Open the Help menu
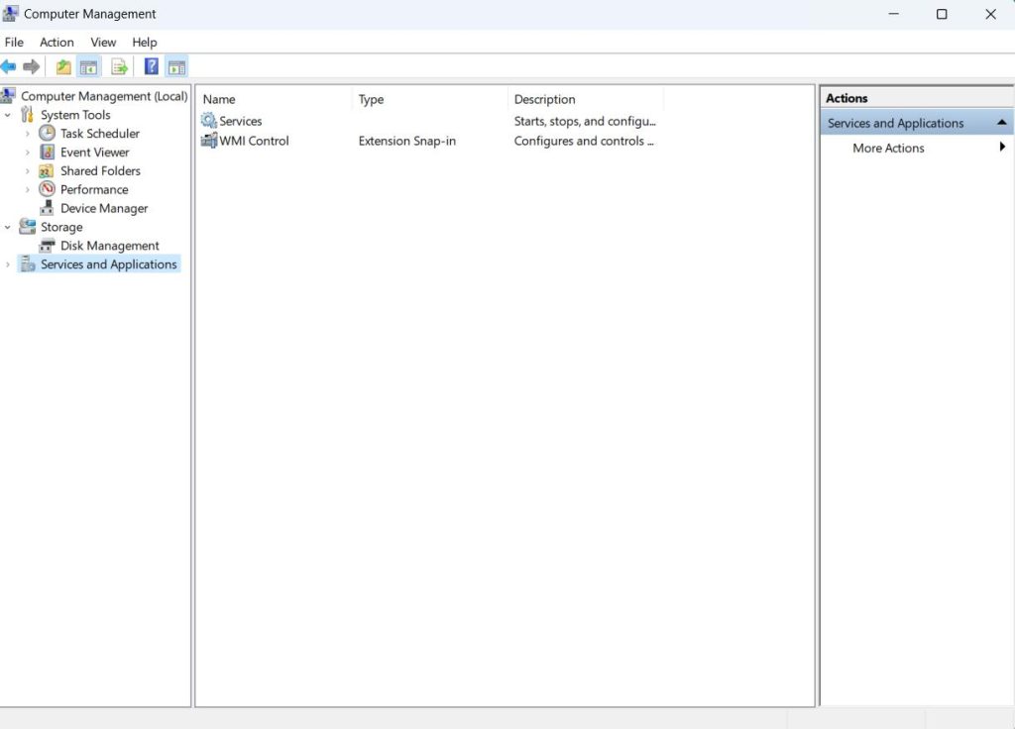The image size is (1015, 729). [x=145, y=42]
